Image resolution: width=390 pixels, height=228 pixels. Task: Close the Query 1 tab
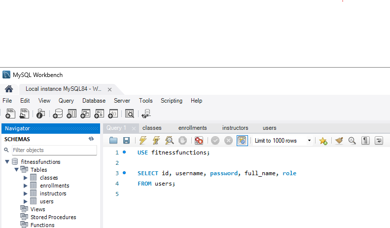(x=134, y=128)
